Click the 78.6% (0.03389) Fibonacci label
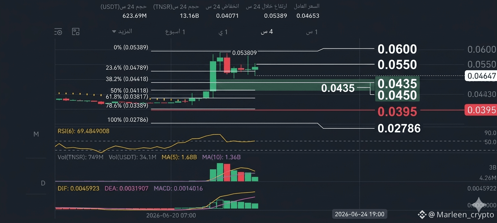 click(x=127, y=105)
